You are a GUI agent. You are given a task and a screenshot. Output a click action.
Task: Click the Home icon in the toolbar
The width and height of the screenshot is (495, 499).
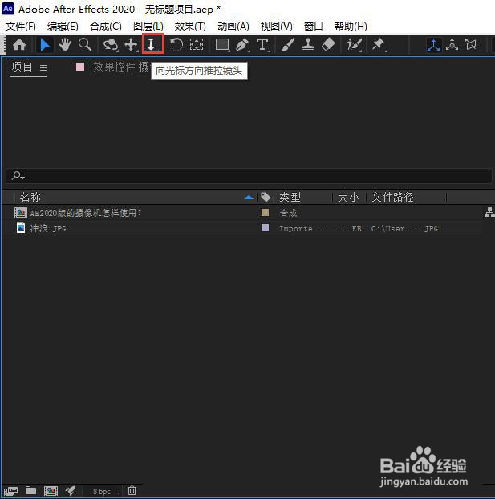(19, 44)
